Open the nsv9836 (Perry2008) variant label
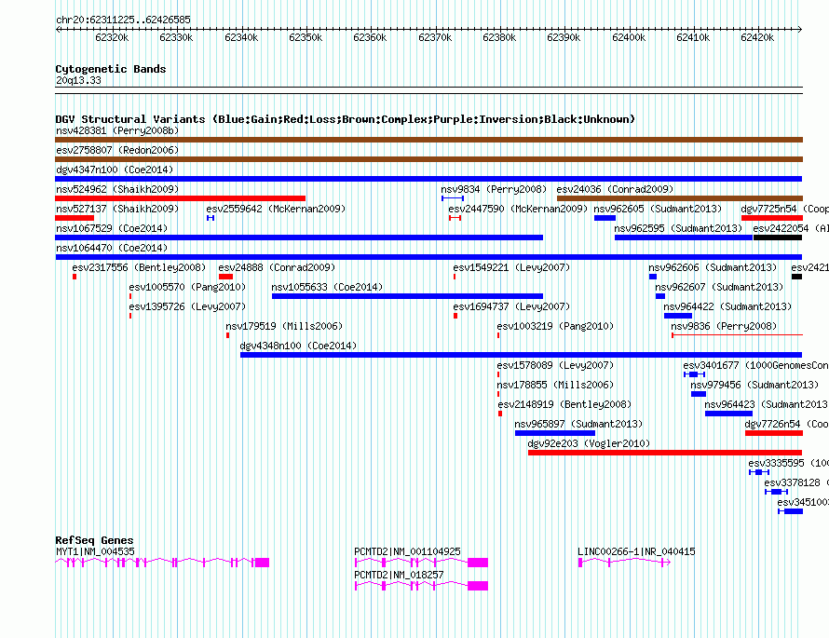This screenshot has height=638, width=829. click(724, 326)
